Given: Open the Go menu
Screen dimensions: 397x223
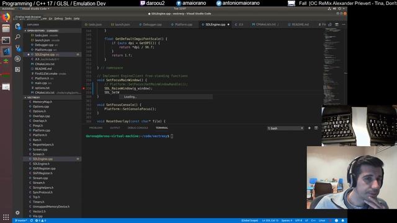Looking at the screenshot, I should coord(51,19).
